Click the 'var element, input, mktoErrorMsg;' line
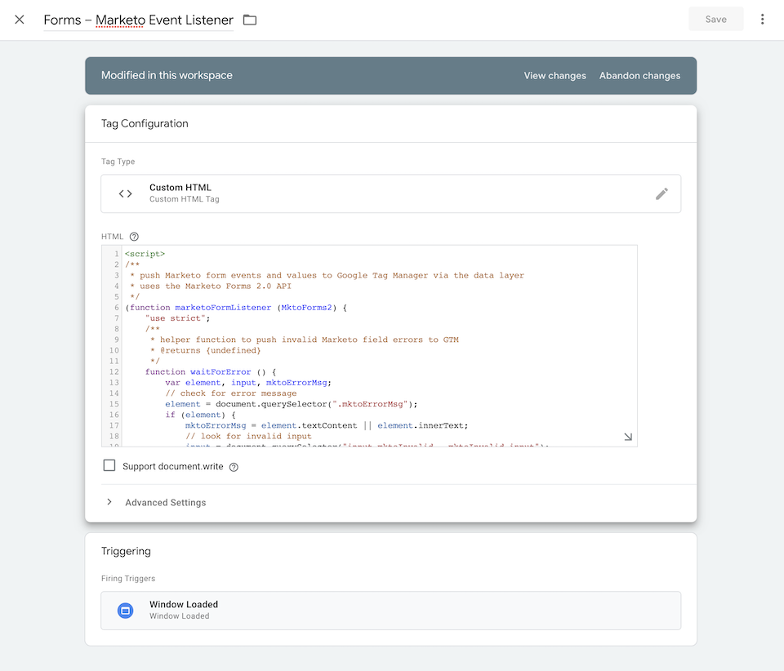This screenshot has height=671, width=784. pos(248,383)
